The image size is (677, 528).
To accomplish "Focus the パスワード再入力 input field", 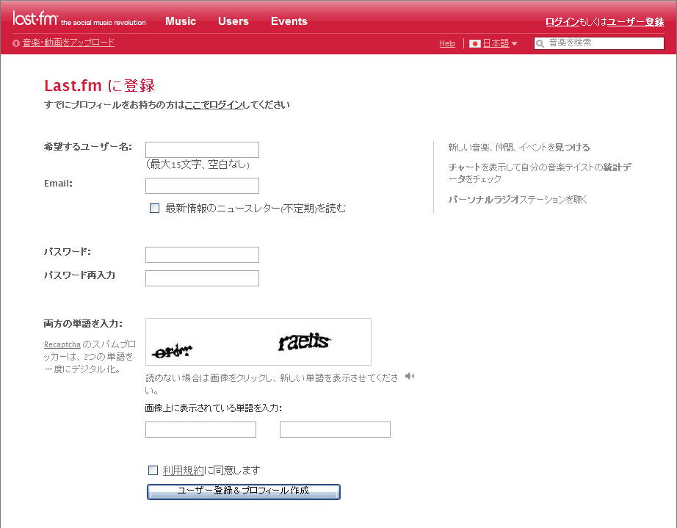I will click(x=202, y=278).
